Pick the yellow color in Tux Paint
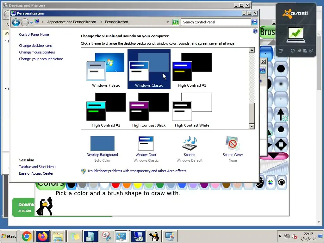 [x=138, y=185]
